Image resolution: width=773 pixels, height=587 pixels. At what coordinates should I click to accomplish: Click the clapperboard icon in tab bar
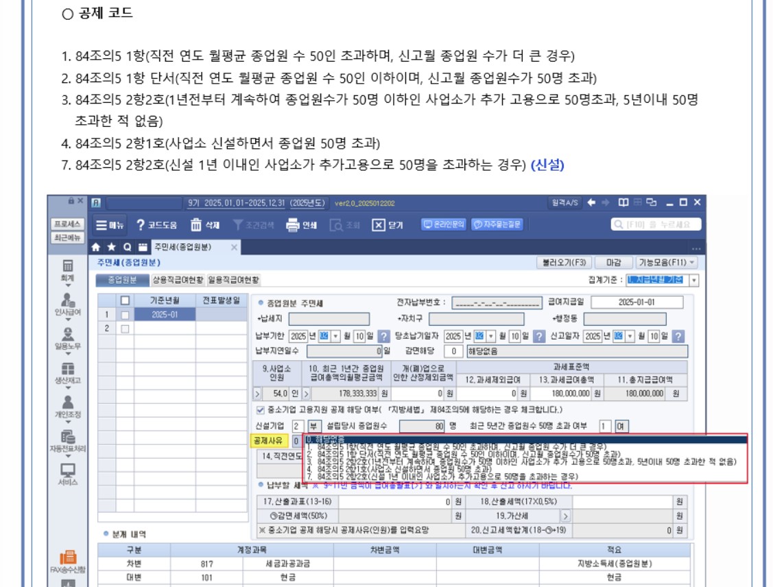pos(143,247)
